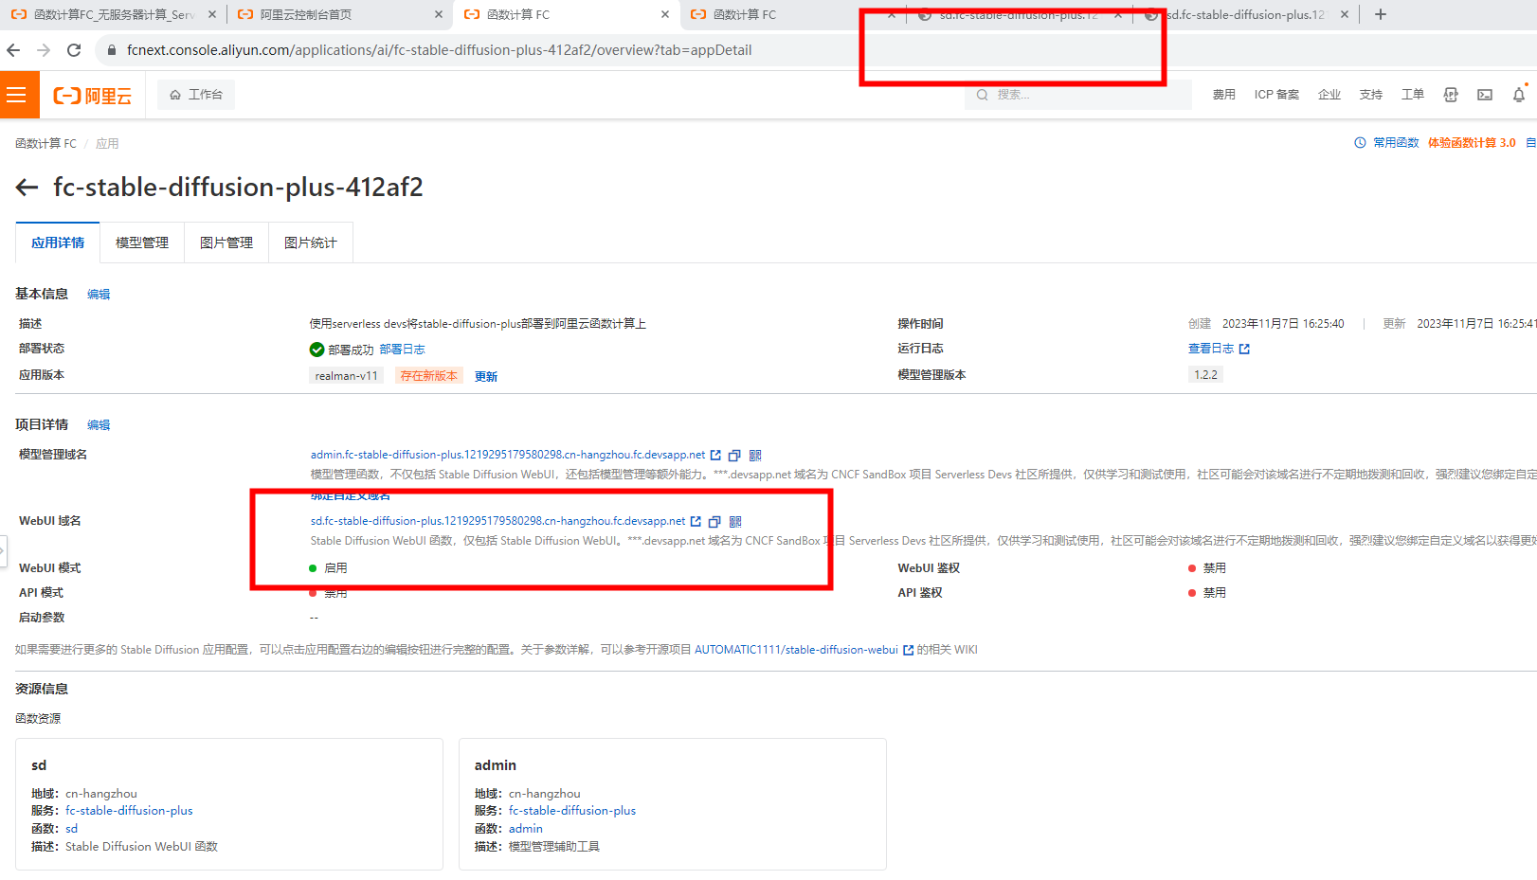Click the realman-v11 version tag
The height and width of the screenshot is (880, 1537).
[x=347, y=376]
